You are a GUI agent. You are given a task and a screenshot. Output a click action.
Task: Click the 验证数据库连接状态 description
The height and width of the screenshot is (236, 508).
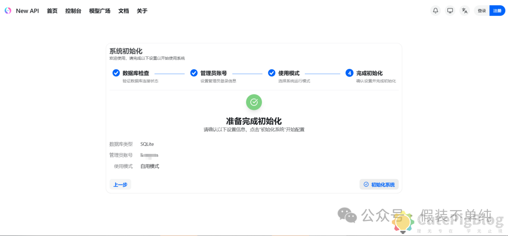(x=140, y=81)
